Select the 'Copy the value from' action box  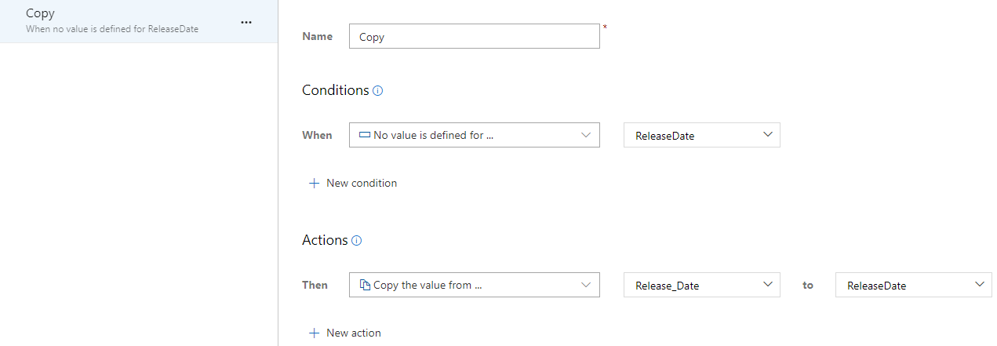(474, 285)
